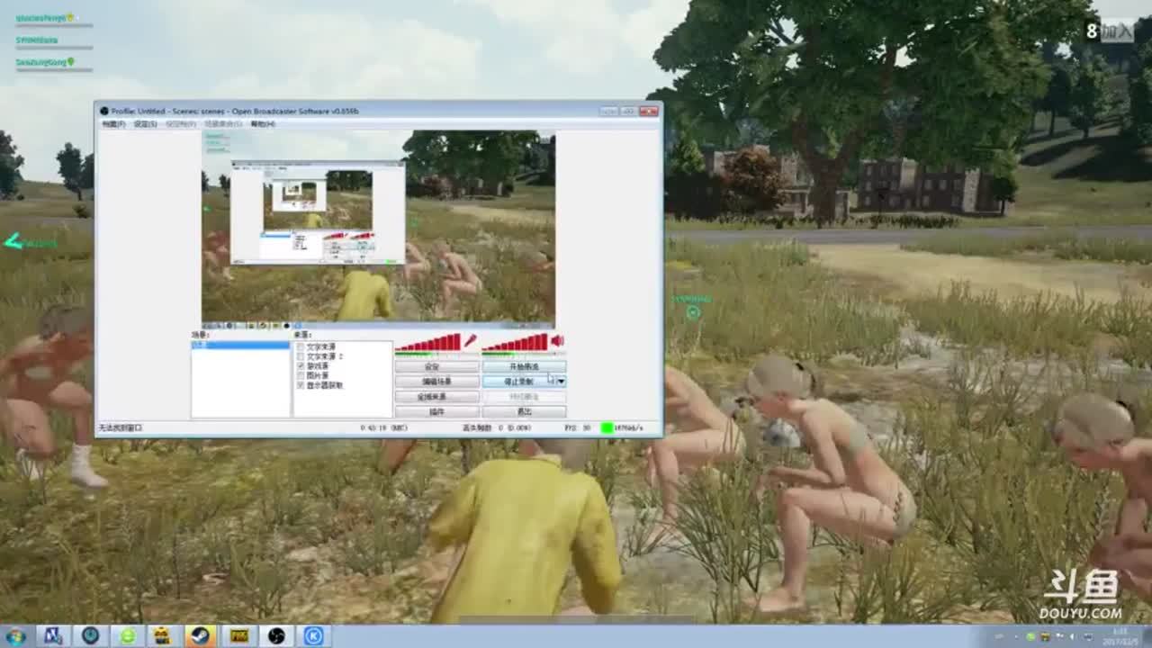Open the Windows Start menu orb
Screen dimensions: 1152x648
coord(15,635)
